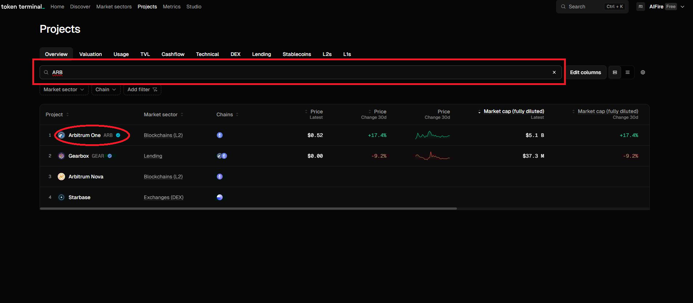Click the ARB project filter input field
The width and height of the screenshot is (693, 303).
[x=301, y=72]
